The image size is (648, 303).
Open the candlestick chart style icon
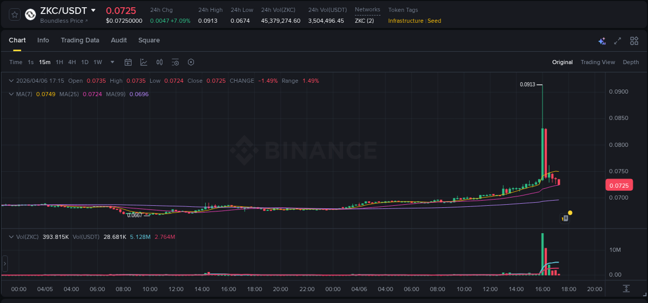pos(160,62)
